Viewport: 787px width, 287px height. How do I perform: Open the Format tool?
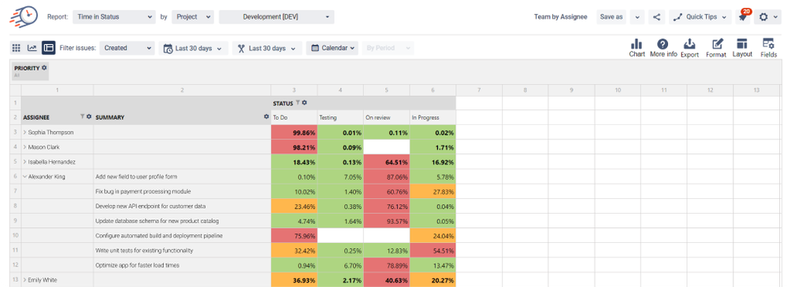coord(716,48)
